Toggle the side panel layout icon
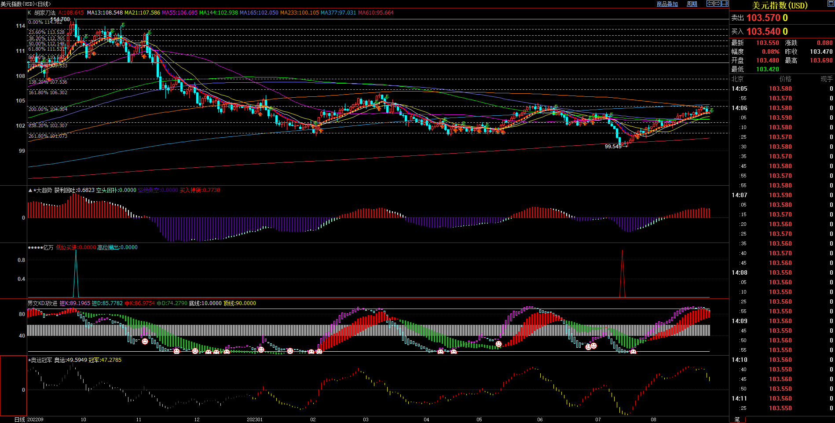 [725, 4]
